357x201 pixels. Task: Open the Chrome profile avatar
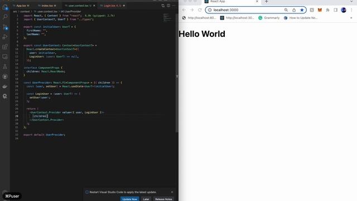[x=344, y=10]
